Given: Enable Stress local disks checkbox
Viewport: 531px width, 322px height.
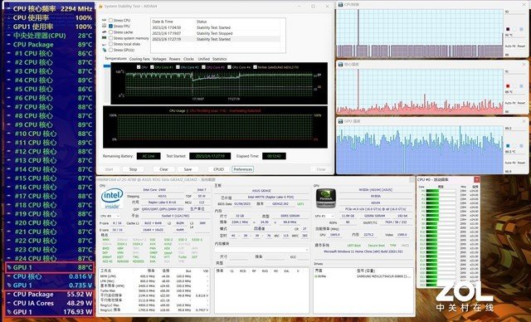Looking at the screenshot, I should (110, 44).
